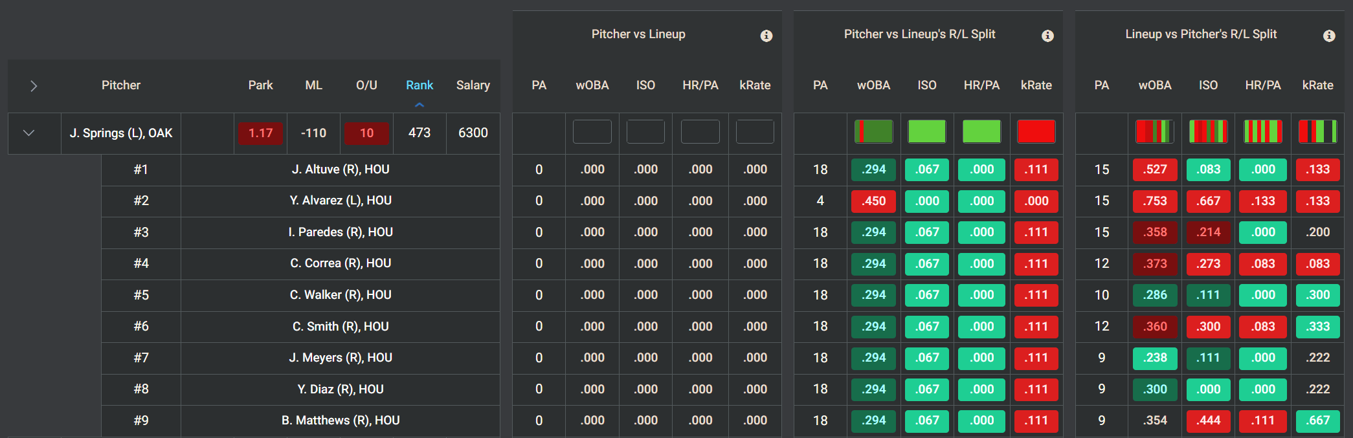The height and width of the screenshot is (438, 1353).
Task: Click empty wOBA box in Pitcher vs Lineup
Action: pos(592,131)
